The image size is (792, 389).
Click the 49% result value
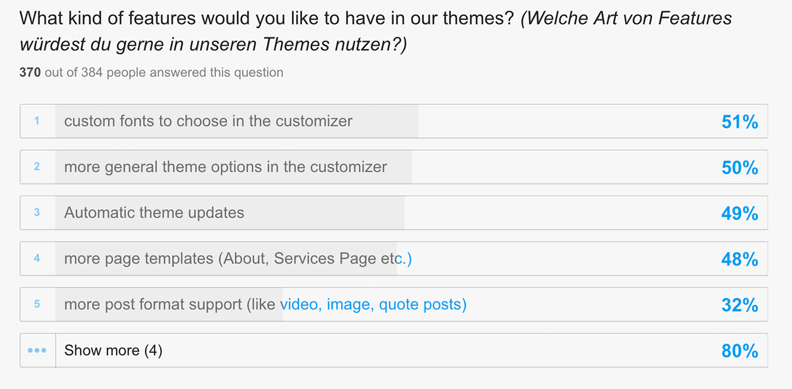point(739,213)
